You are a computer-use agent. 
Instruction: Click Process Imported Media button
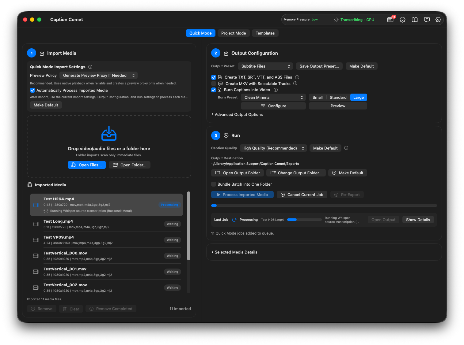coord(242,195)
